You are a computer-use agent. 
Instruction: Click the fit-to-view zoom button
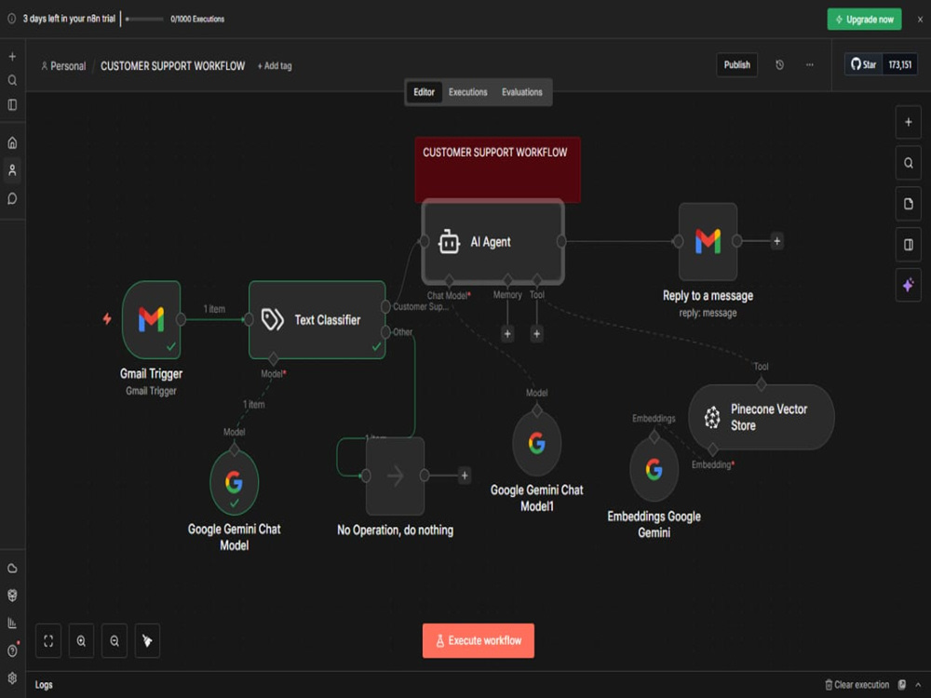coord(48,640)
